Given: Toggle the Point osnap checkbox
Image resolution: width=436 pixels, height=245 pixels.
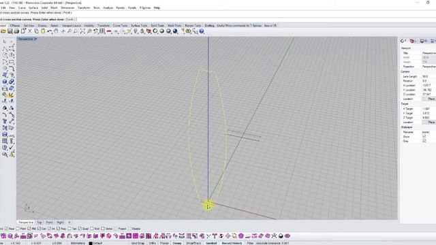Looking at the screenshot, I should click(18, 229).
